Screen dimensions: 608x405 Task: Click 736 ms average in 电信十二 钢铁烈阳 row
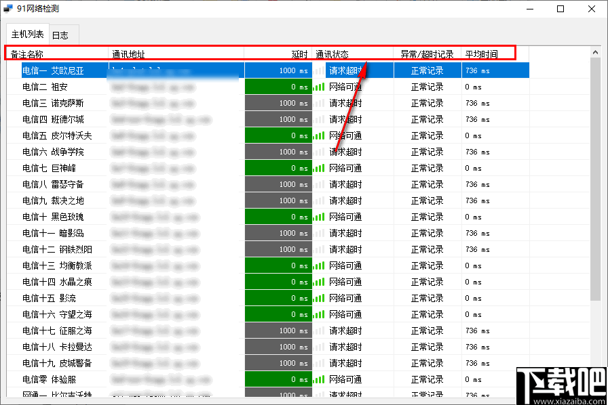pyautogui.click(x=478, y=250)
